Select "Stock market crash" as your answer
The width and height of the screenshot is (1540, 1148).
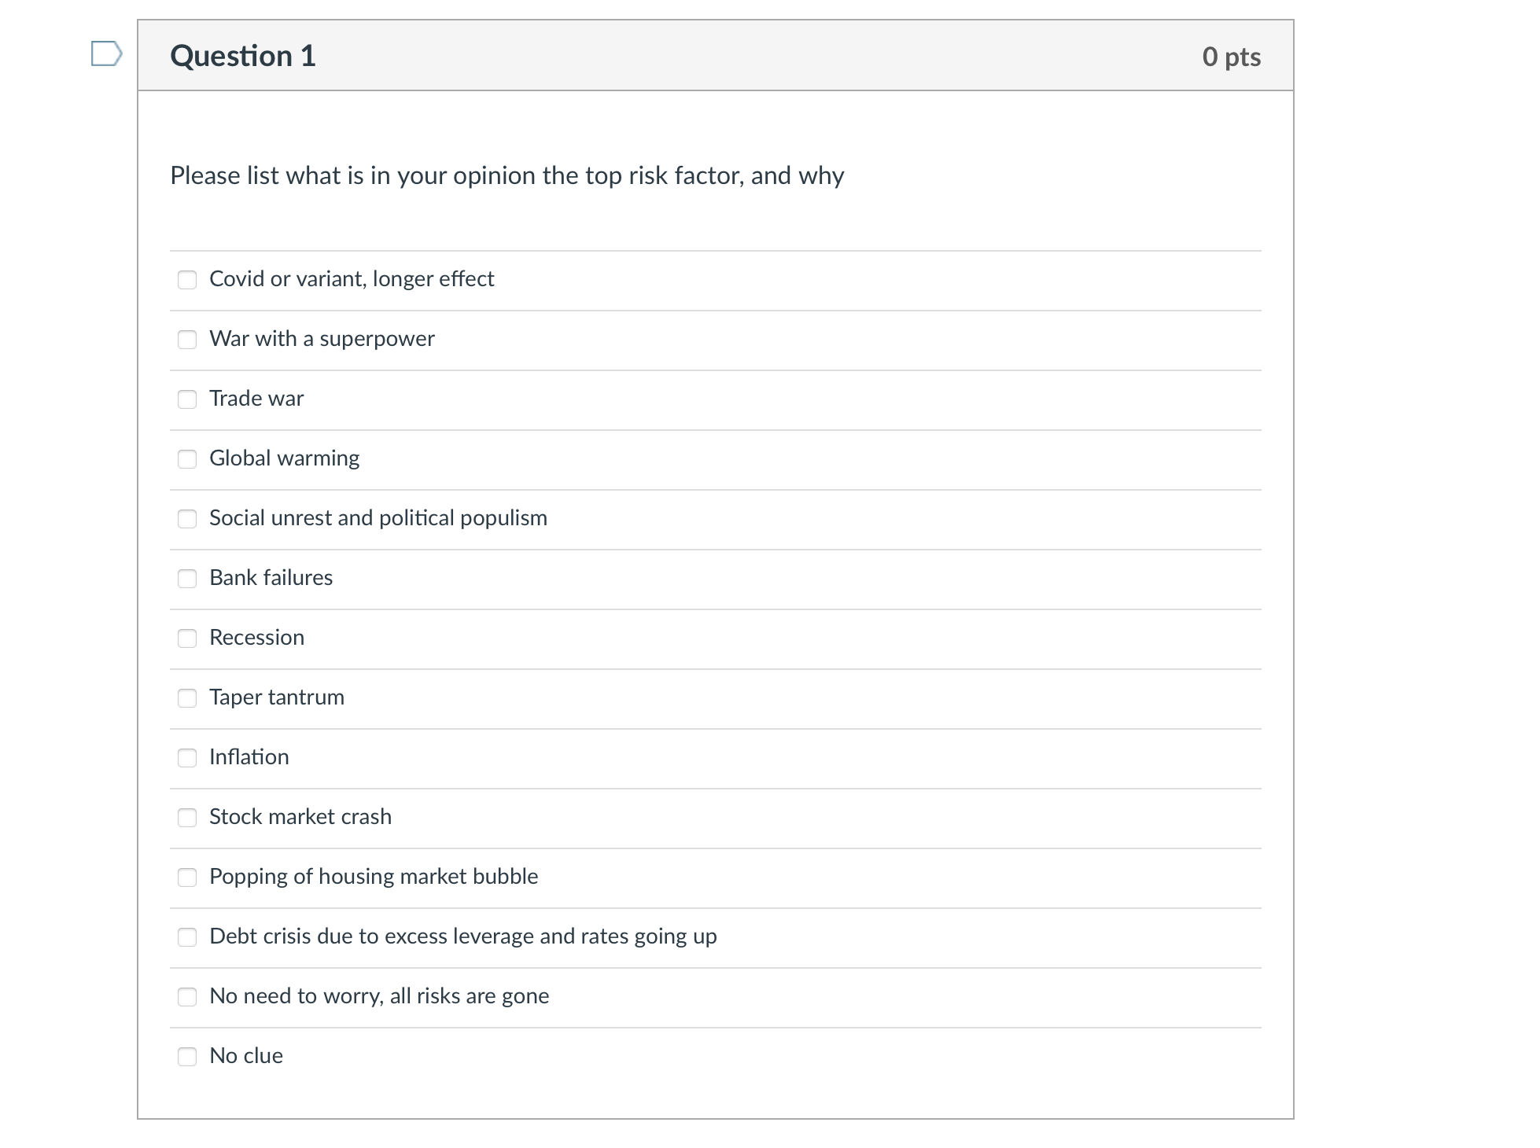coord(187,818)
